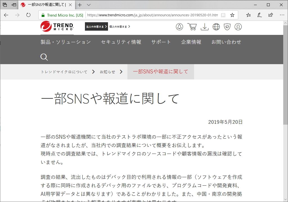Open the globe region selector icon

coord(216,27)
